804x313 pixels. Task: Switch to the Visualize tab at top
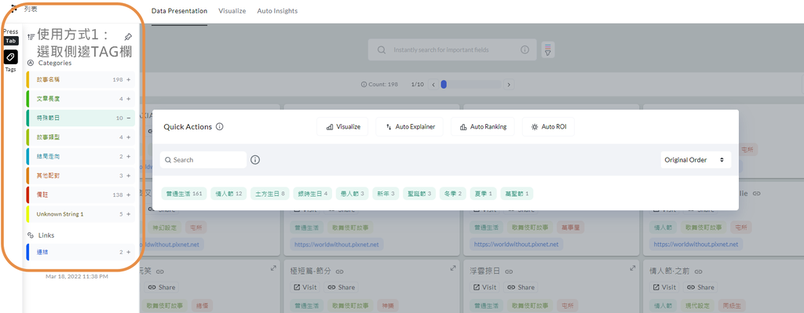[x=232, y=11]
